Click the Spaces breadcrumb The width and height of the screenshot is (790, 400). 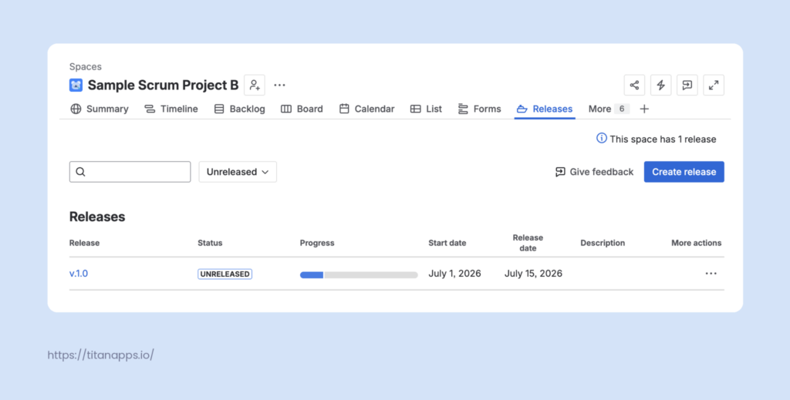coord(85,66)
